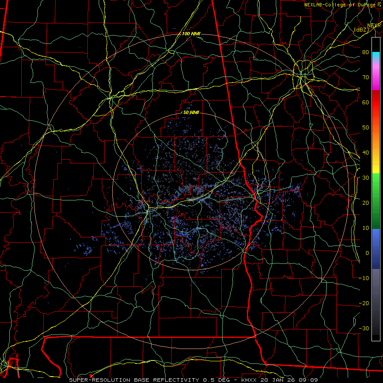Image resolution: width=383 pixels, height=383 pixels.
Task: Click the magenta band of the color bar
Action: 376,77
